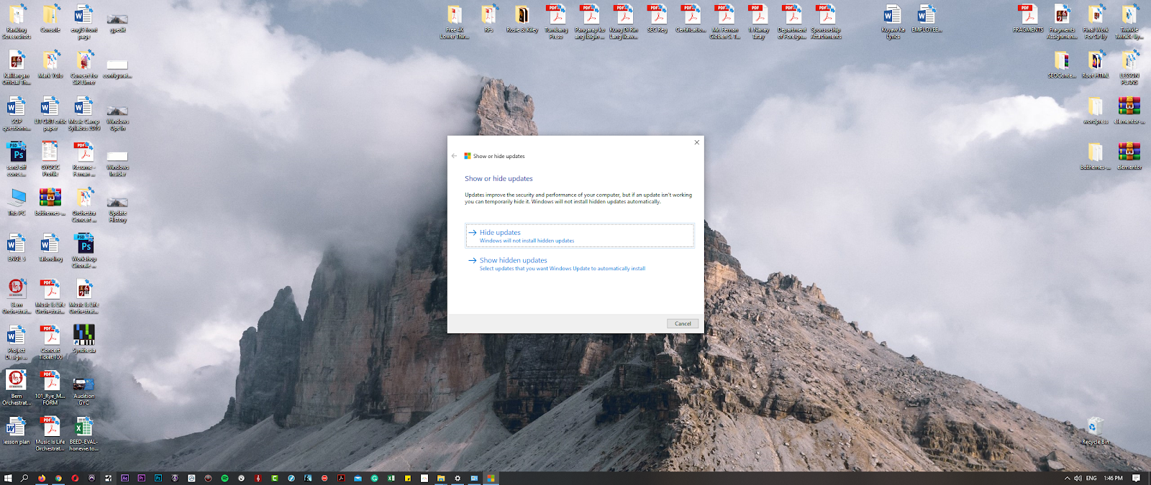Select the Root HTML folder
This screenshot has width=1151, height=485.
coord(1096,65)
